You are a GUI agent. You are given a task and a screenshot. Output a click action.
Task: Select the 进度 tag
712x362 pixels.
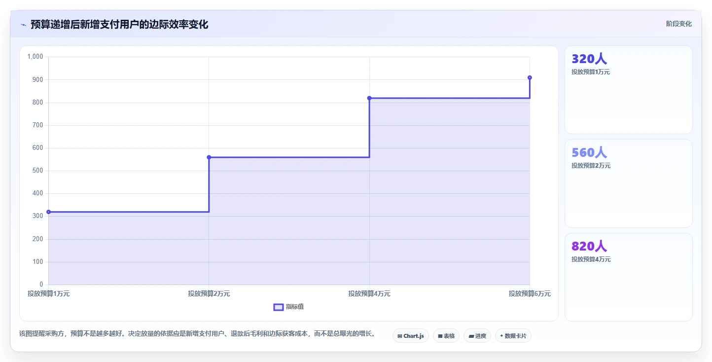477,336
